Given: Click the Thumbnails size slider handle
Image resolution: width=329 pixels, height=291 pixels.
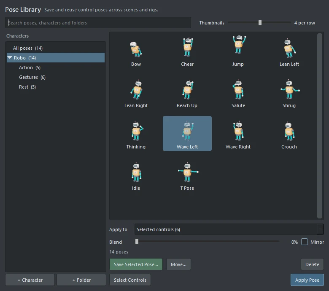Looking at the screenshot, I should (x=260, y=22).
